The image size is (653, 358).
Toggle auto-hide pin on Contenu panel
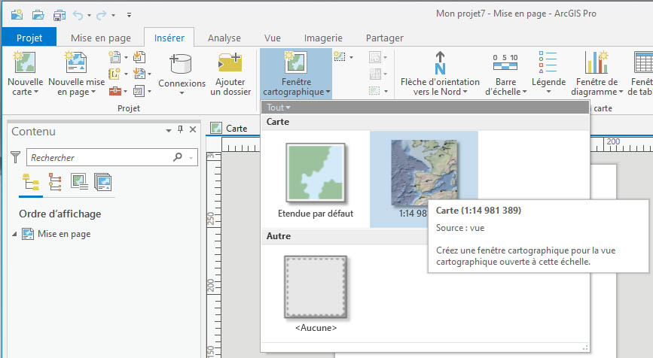180,130
